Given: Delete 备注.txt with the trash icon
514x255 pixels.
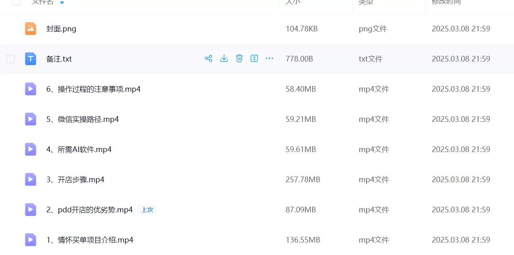Looking at the screenshot, I should tap(239, 59).
